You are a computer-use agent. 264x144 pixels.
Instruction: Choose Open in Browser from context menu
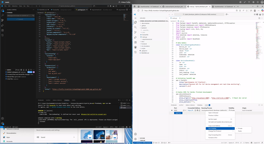coord(213,113)
